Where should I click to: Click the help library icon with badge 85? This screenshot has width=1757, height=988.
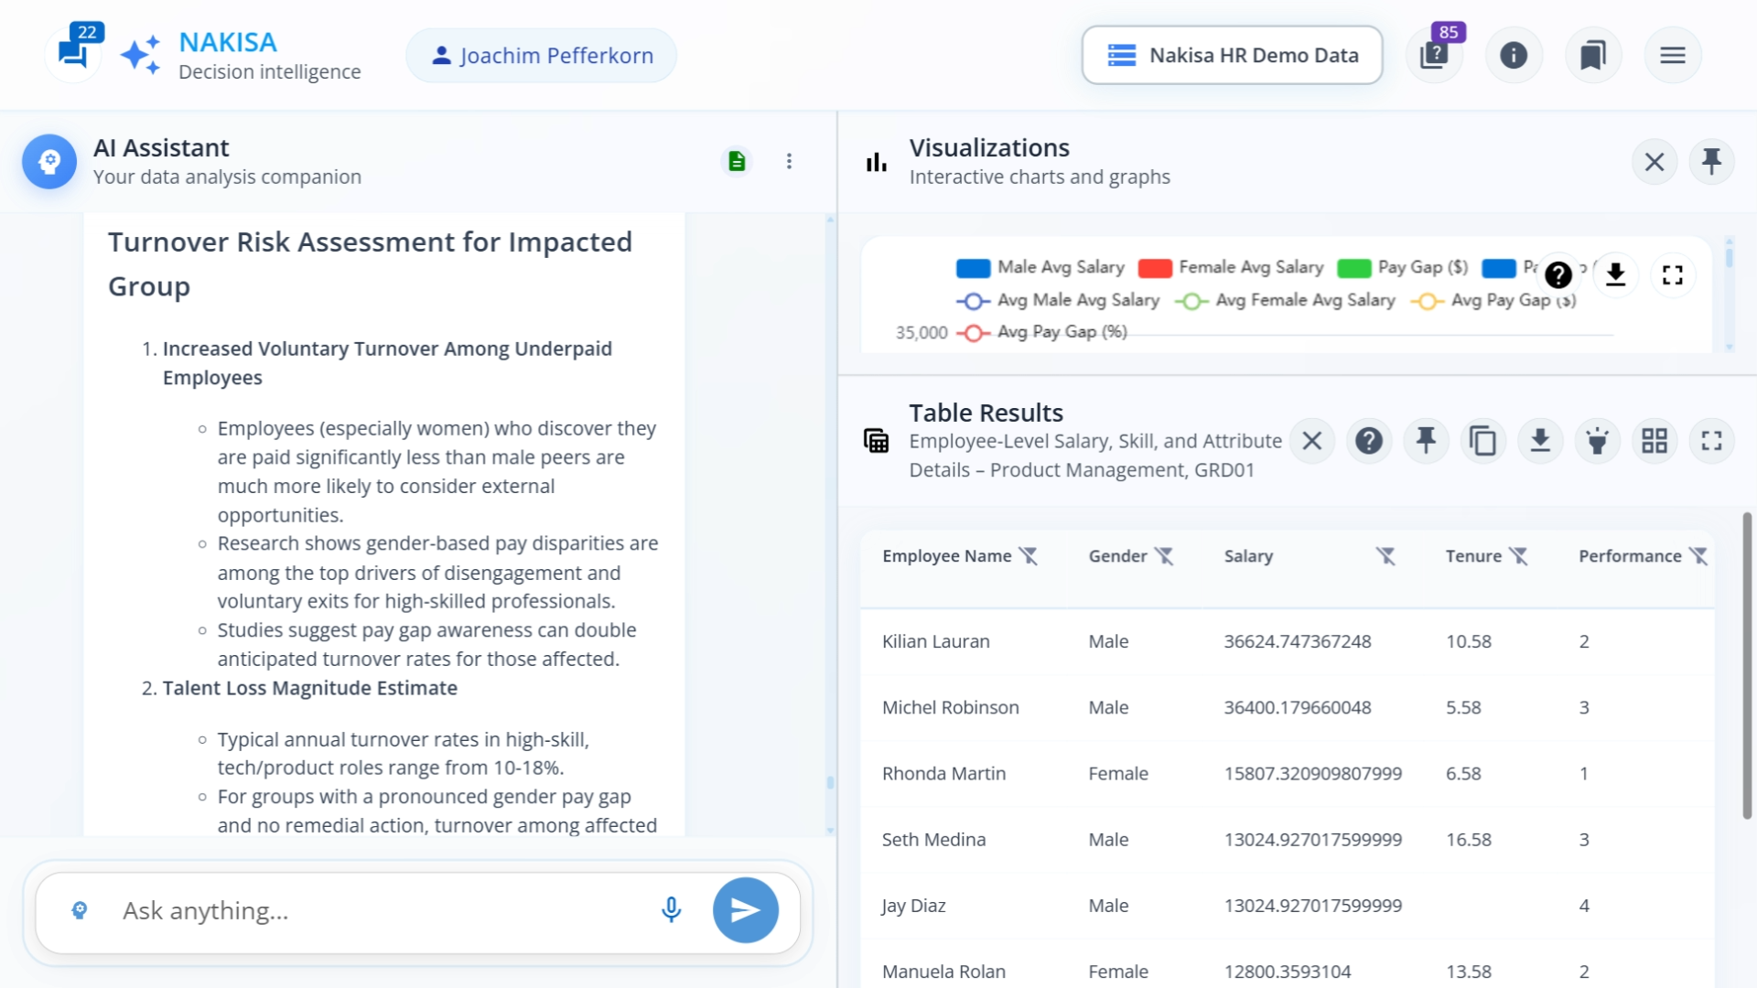click(x=1434, y=55)
